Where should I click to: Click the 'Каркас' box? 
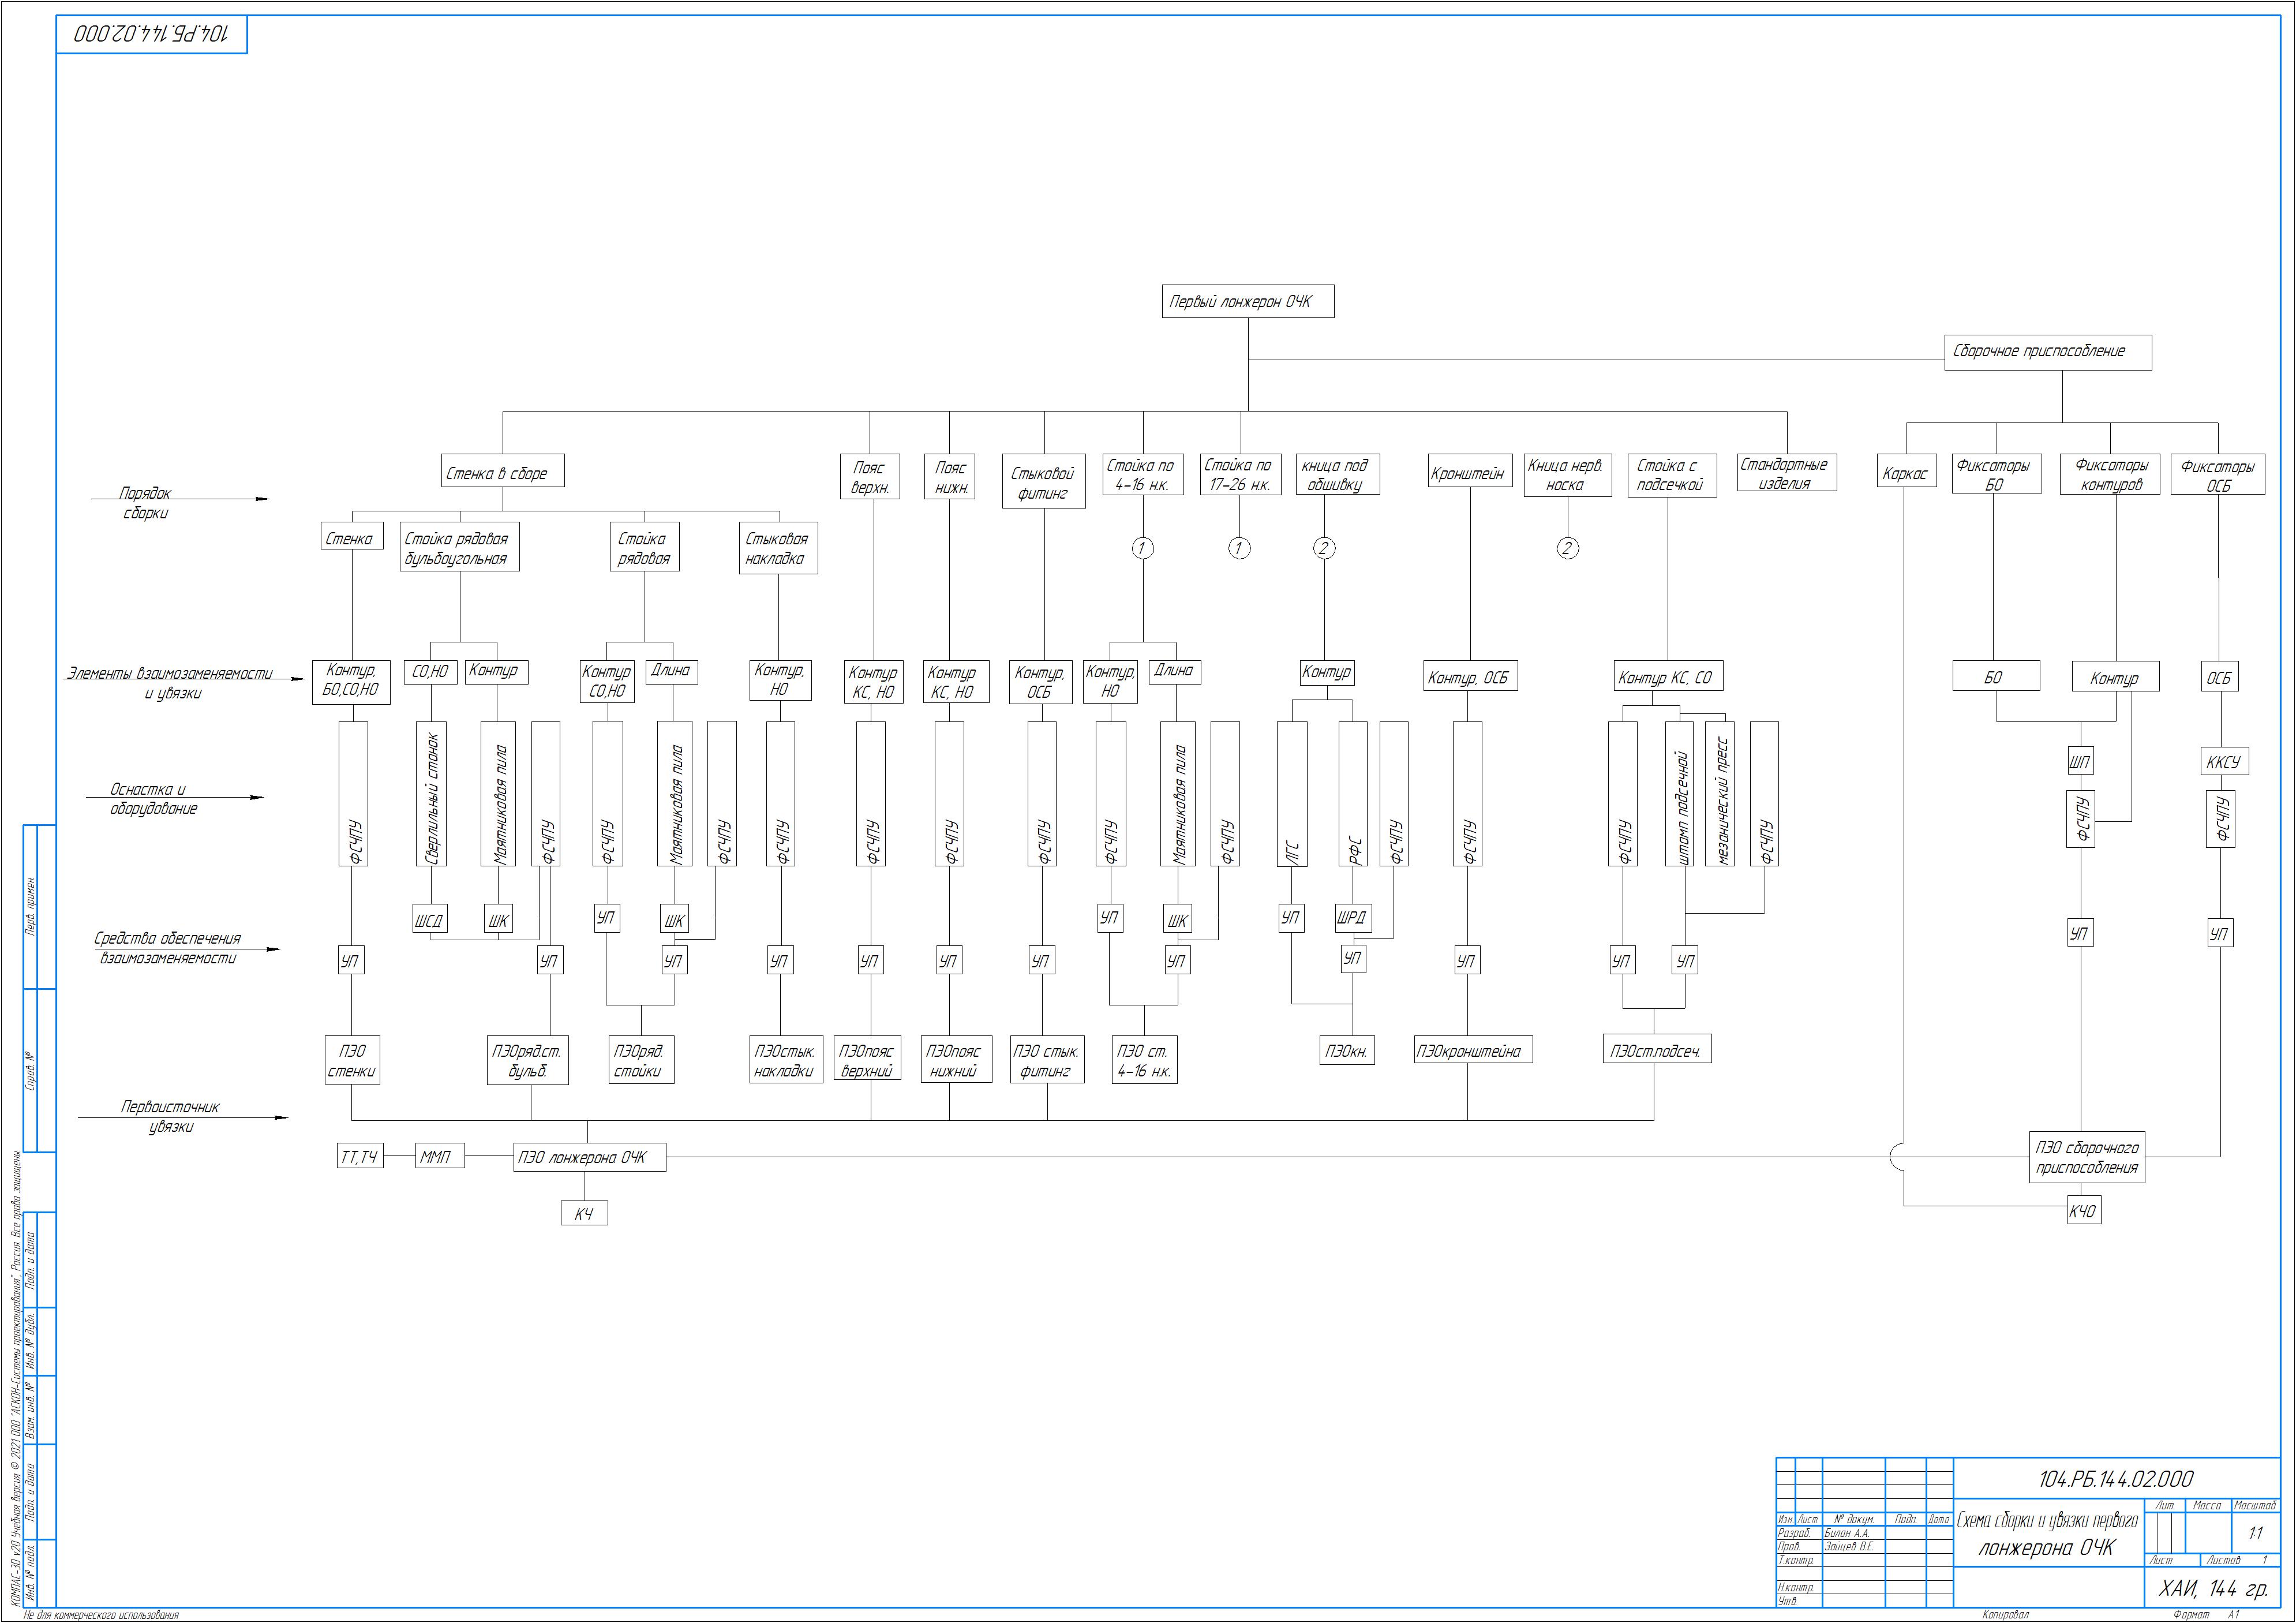click(1905, 473)
